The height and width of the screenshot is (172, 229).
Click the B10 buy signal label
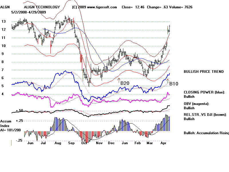click(174, 84)
